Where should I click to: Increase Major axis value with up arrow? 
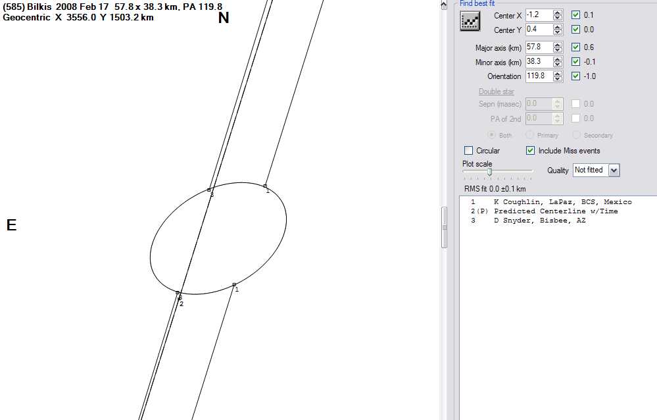pyautogui.click(x=557, y=45)
